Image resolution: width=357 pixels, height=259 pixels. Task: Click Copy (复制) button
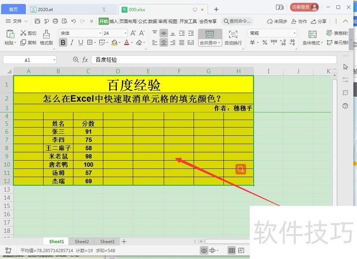coord(28,42)
